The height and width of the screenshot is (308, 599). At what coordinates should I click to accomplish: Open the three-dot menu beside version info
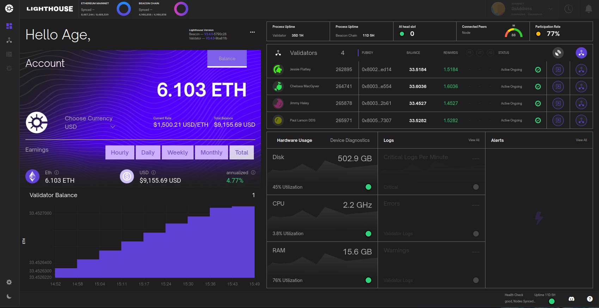(252, 32)
